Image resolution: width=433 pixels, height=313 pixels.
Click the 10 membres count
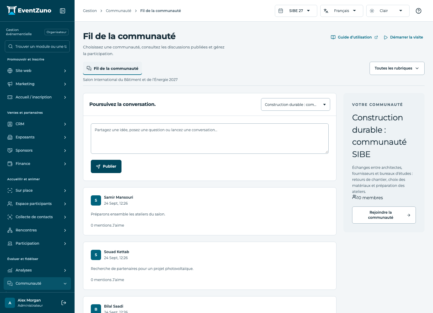(367, 198)
